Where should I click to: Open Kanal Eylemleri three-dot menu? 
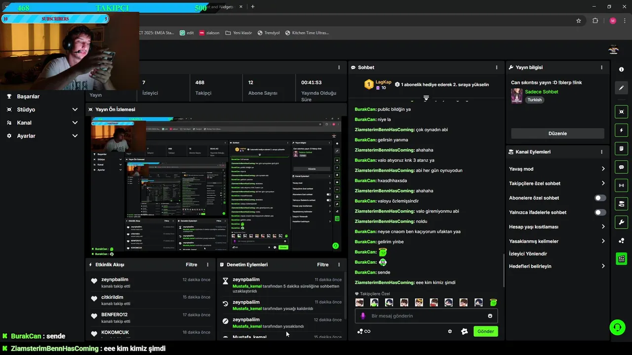click(x=601, y=152)
